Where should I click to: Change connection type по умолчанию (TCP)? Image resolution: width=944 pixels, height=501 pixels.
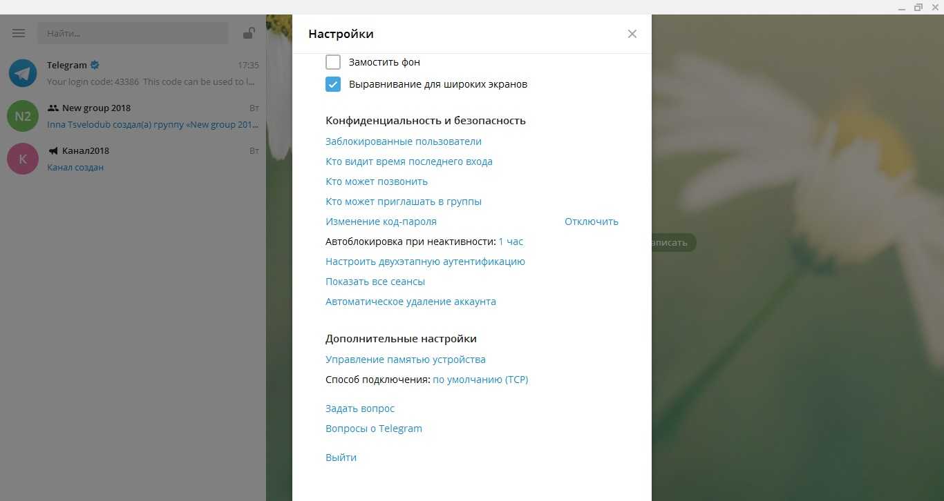(480, 380)
